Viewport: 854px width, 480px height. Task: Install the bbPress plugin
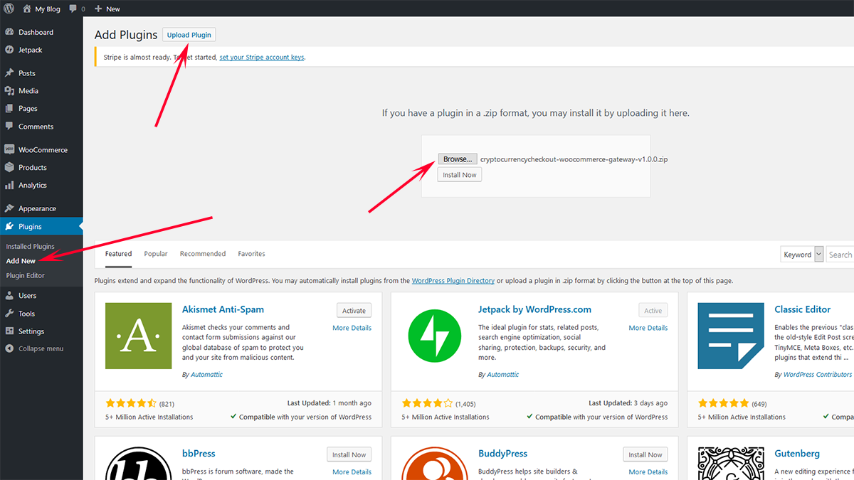pyautogui.click(x=349, y=454)
